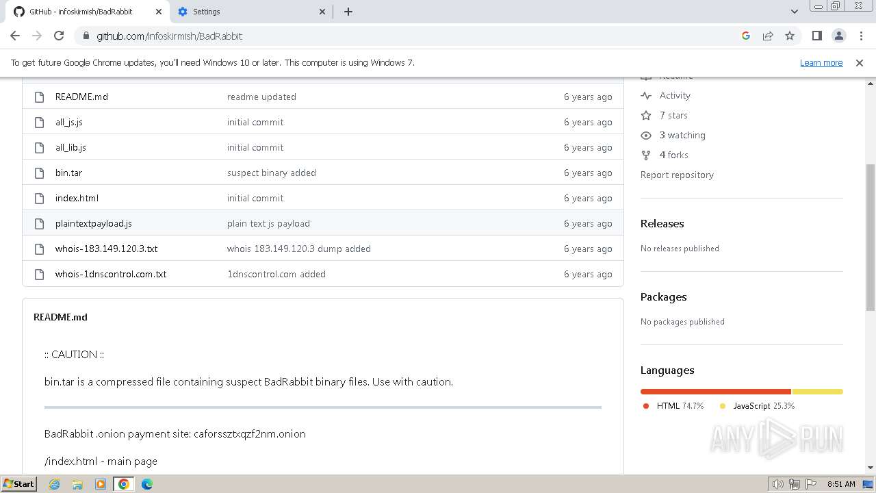Open the 'plain text js payload' commit
This screenshot has width=876, height=493.
pyautogui.click(x=268, y=223)
